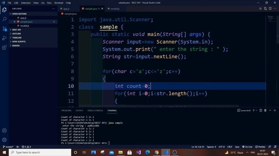This screenshot has width=279, height=156.
Task: Select the Terminal panel tab
Action: coord(112,110)
